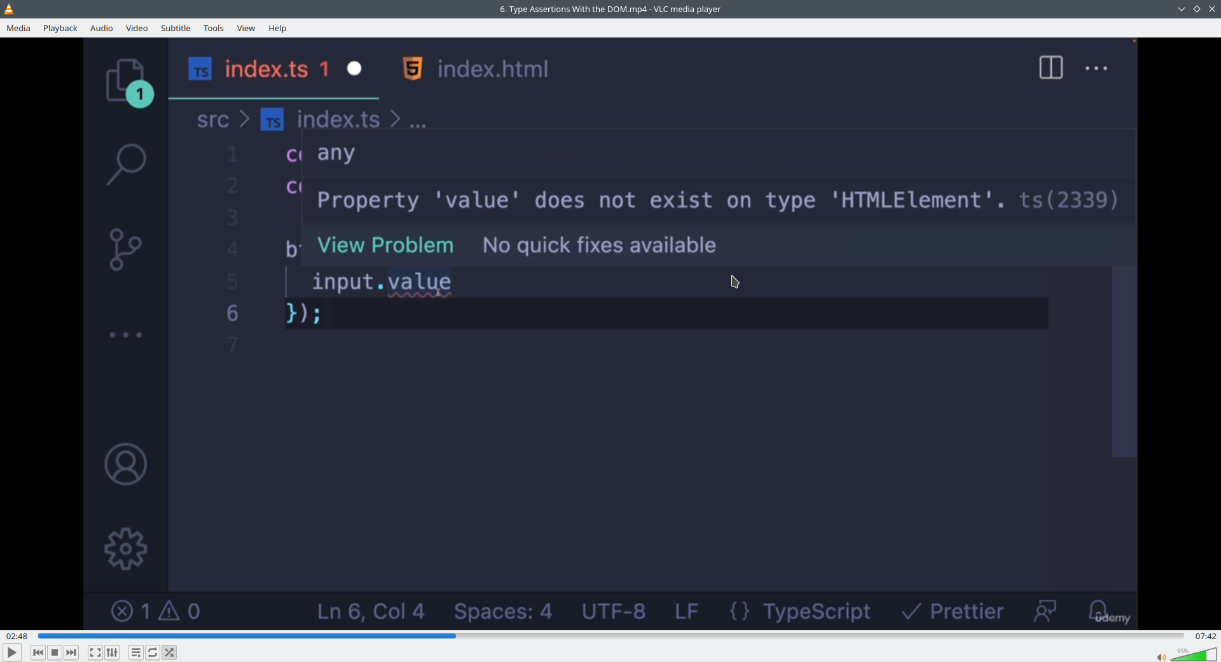Screen dimensions: 1221x662
Task: Skip to the previous media item
Action: click(x=38, y=652)
